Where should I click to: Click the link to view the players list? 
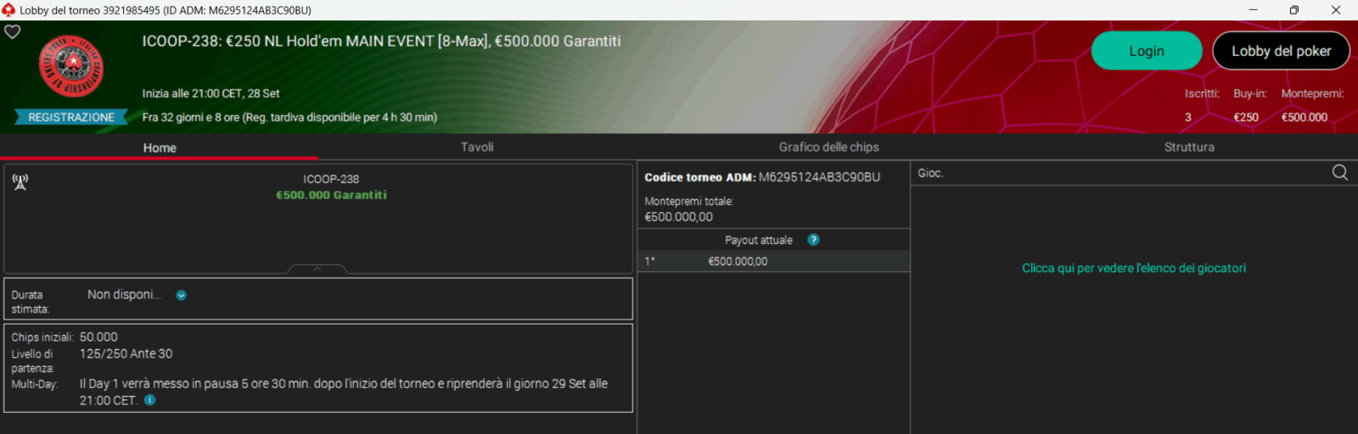pos(1134,268)
